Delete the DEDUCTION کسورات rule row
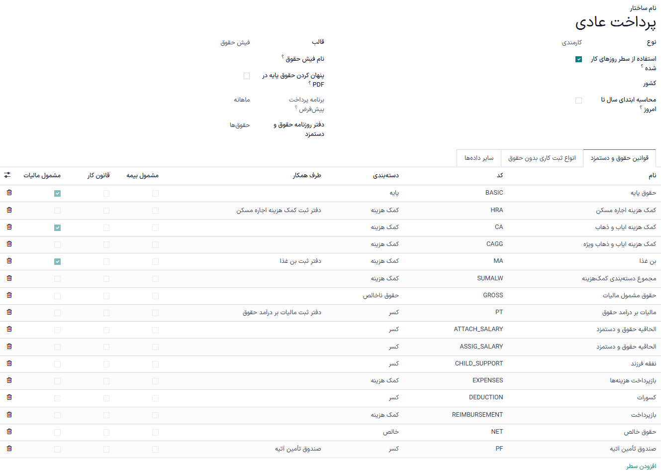 [9, 397]
